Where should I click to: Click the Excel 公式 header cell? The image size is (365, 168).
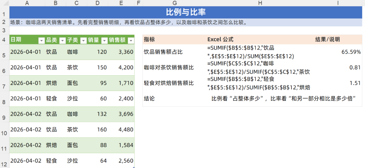[x=260, y=39]
